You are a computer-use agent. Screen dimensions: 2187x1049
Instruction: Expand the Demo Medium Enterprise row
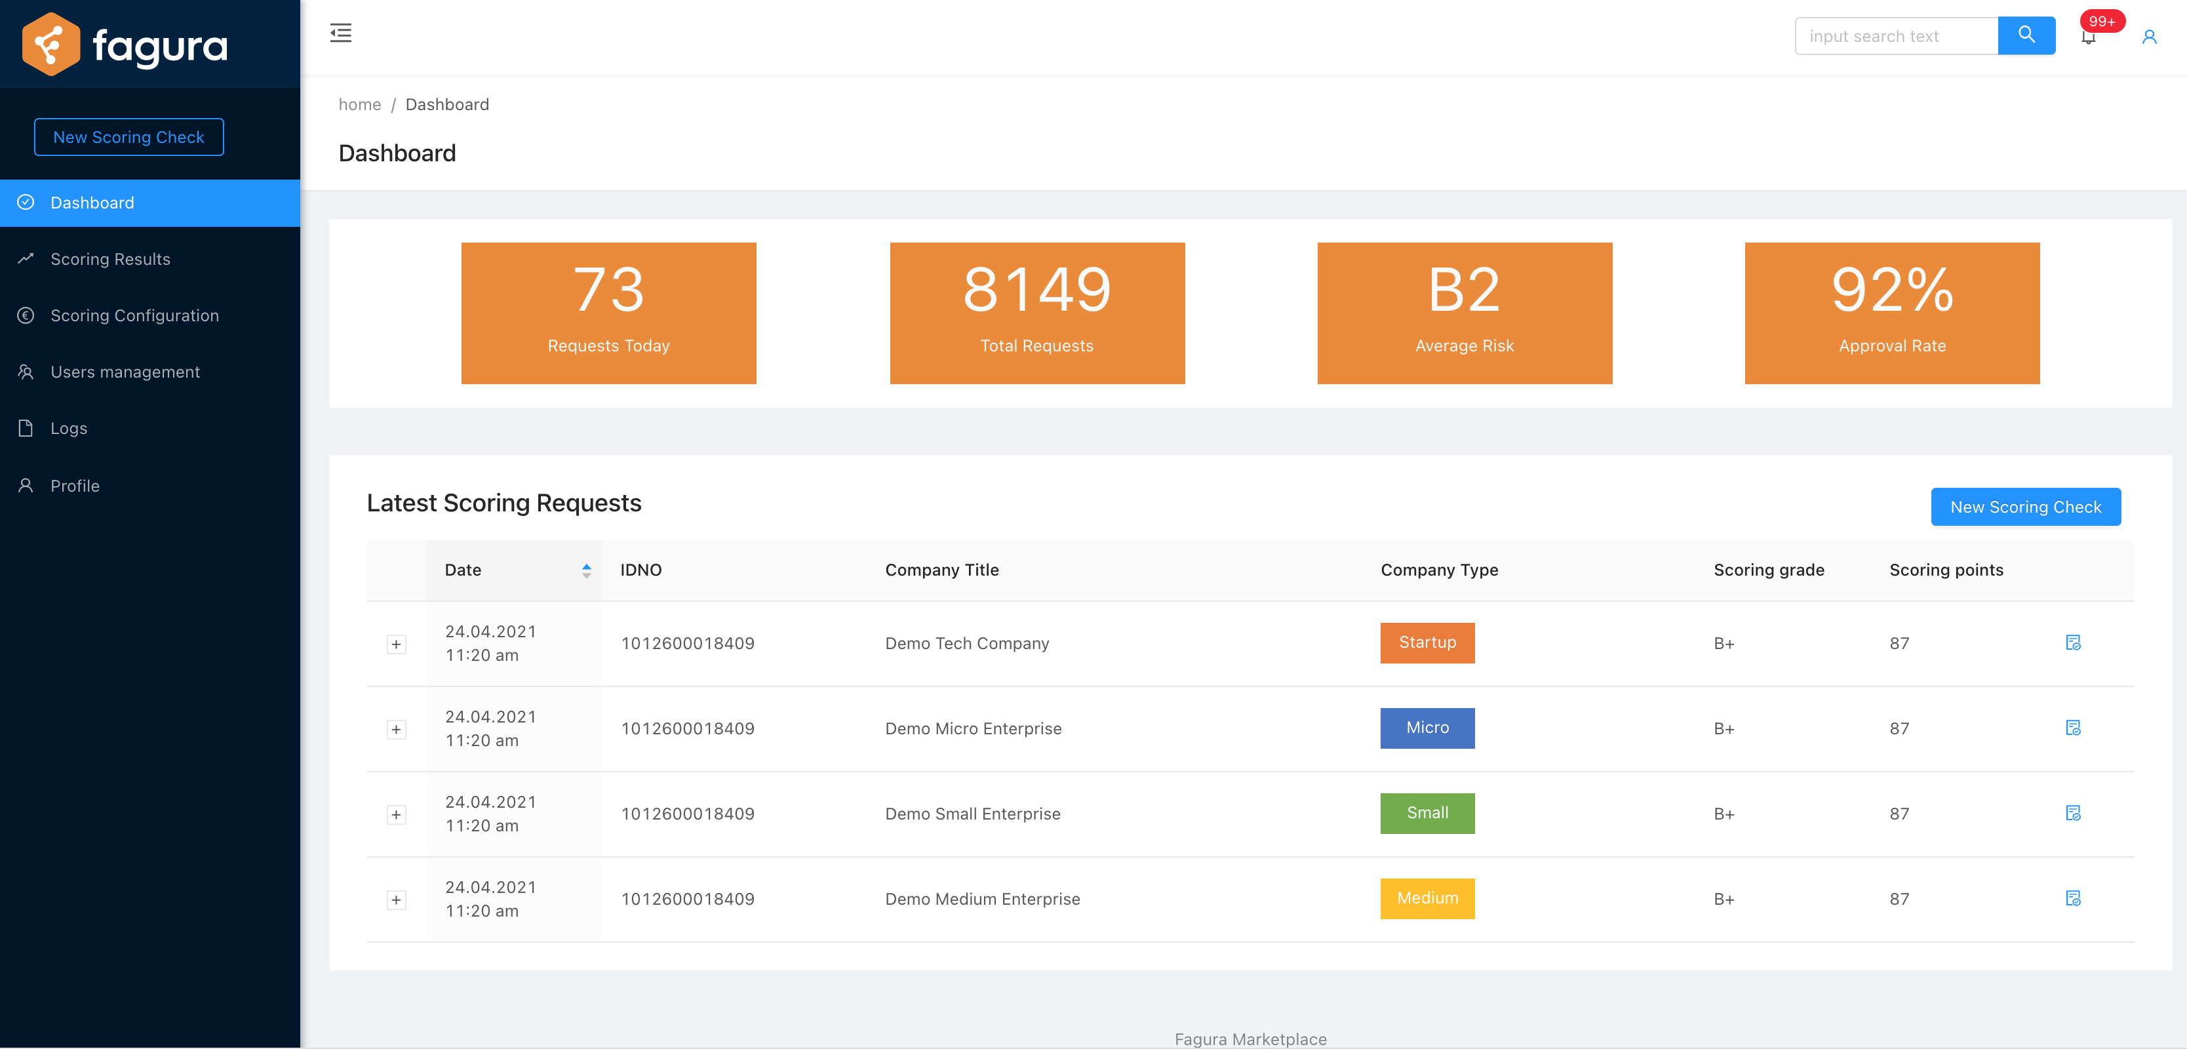(x=395, y=900)
